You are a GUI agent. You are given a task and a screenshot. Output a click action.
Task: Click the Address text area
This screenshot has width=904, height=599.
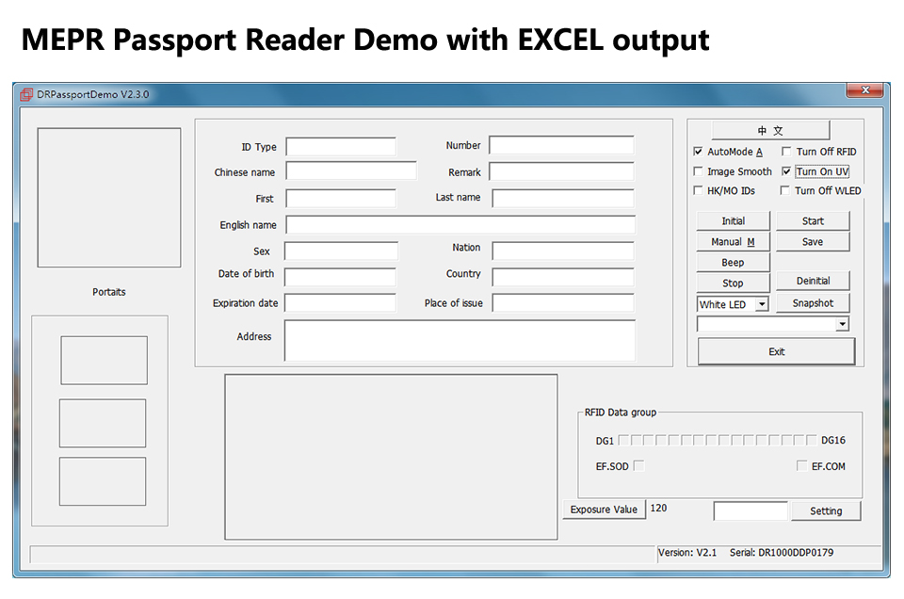pyautogui.click(x=460, y=341)
